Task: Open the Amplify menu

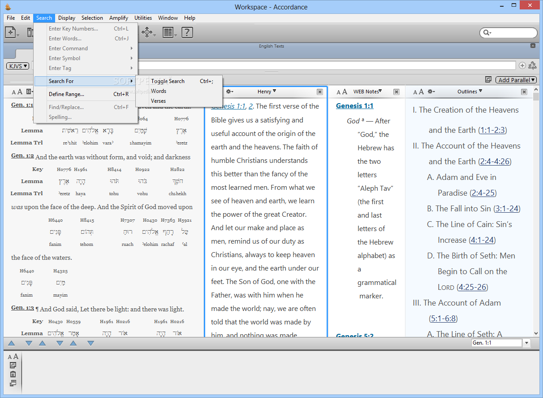Action: (x=119, y=18)
